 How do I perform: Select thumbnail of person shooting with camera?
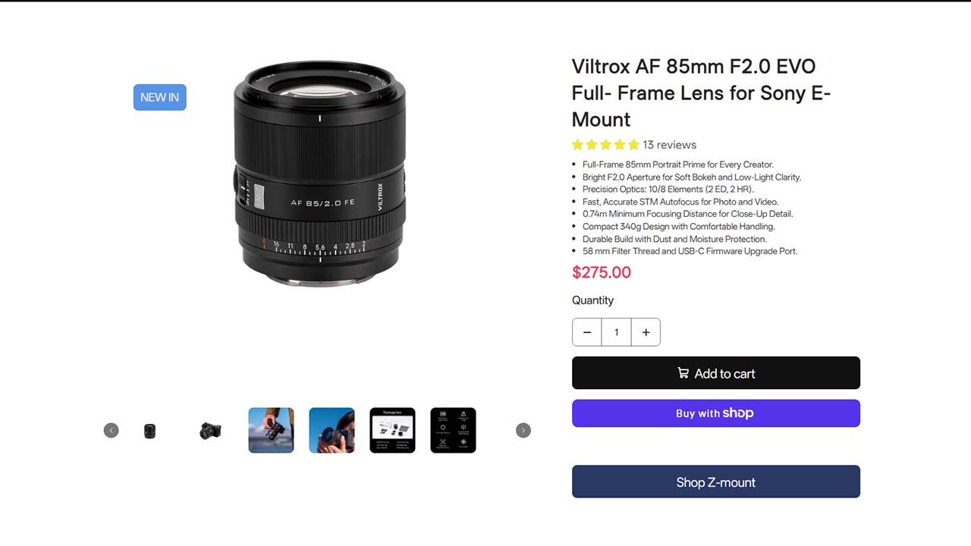(332, 431)
